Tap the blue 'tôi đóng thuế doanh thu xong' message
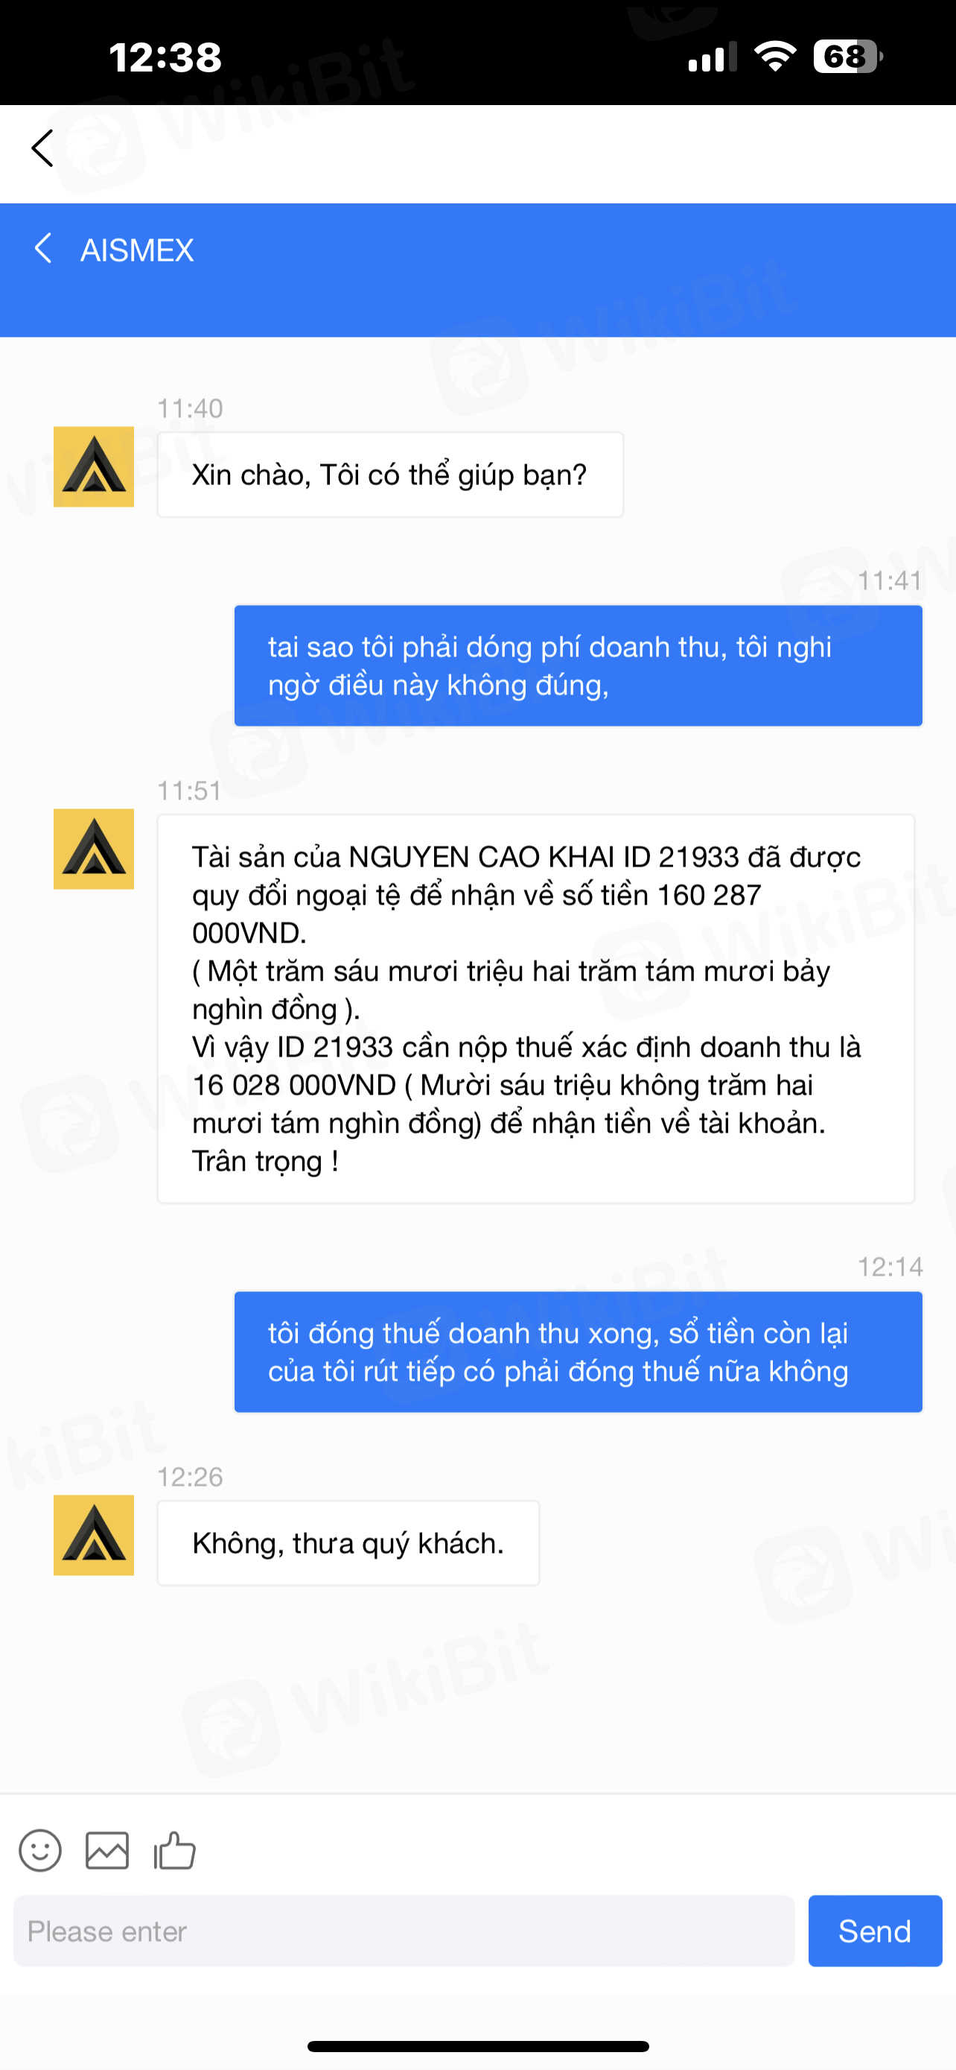Image resolution: width=956 pixels, height=2070 pixels. tap(578, 1352)
